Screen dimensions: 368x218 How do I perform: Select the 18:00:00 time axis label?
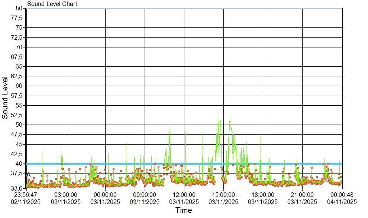point(263,195)
